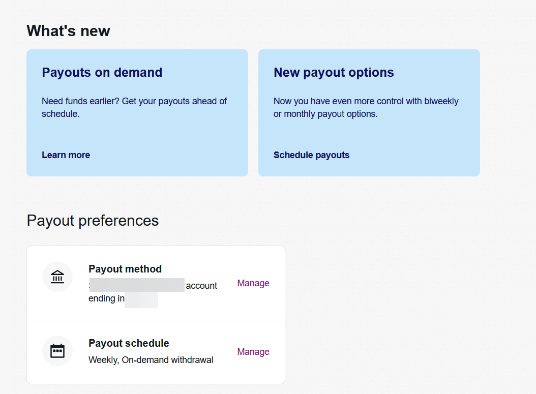The width and height of the screenshot is (536, 394).
Task: Click the institution icon in Payout preferences card
Action: click(57, 277)
